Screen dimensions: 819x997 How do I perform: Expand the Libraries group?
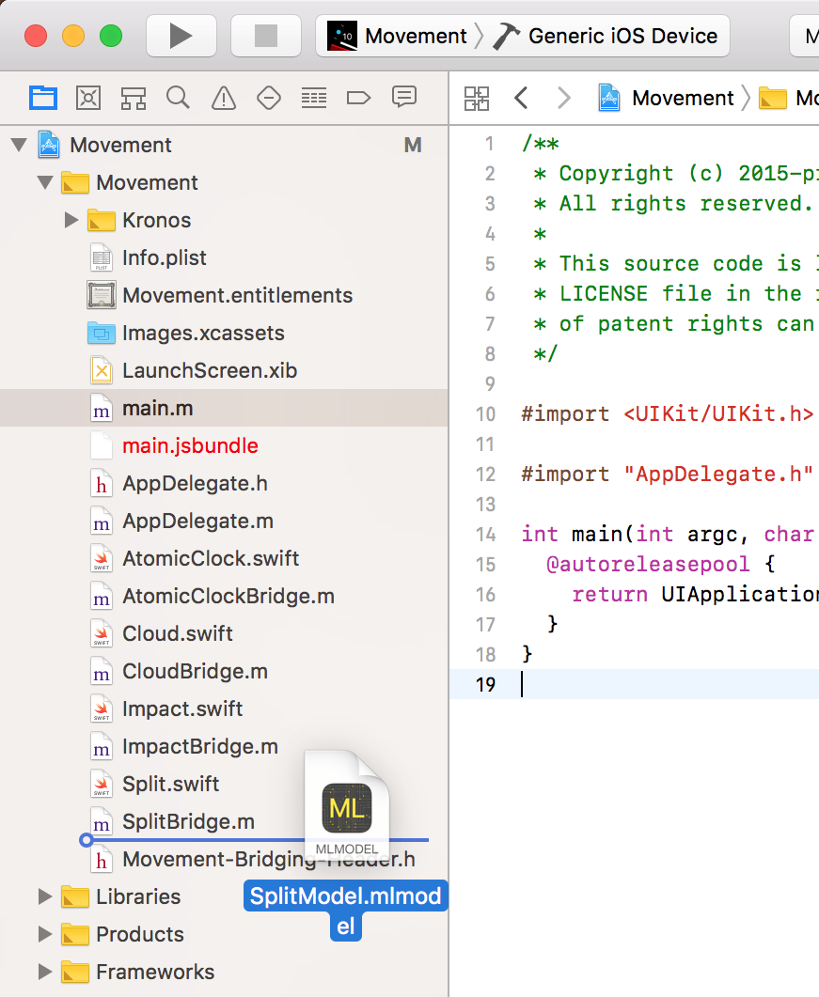tap(44, 896)
